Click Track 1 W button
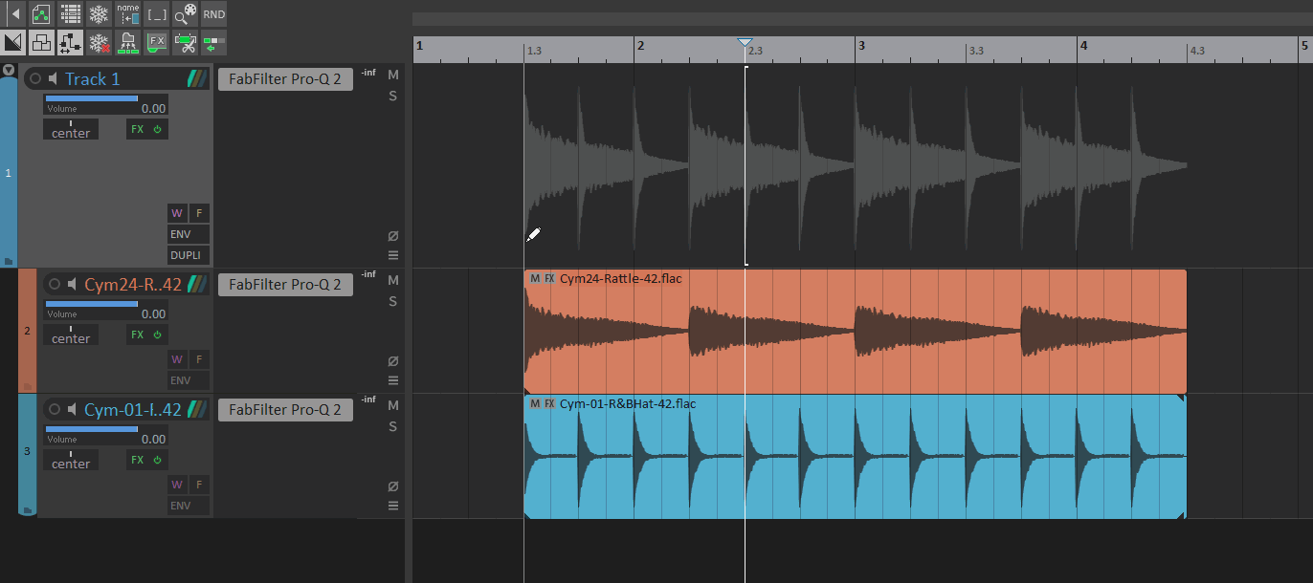Image resolution: width=1313 pixels, height=583 pixels. [177, 213]
